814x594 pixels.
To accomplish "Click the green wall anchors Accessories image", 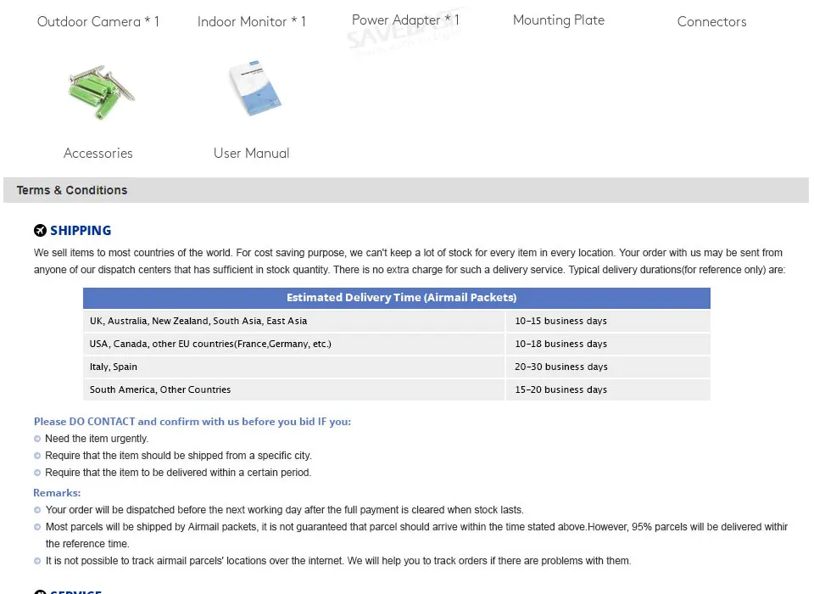I will (101, 92).
